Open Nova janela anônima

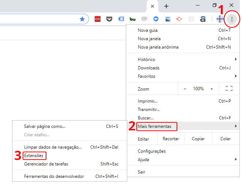pos(158,47)
